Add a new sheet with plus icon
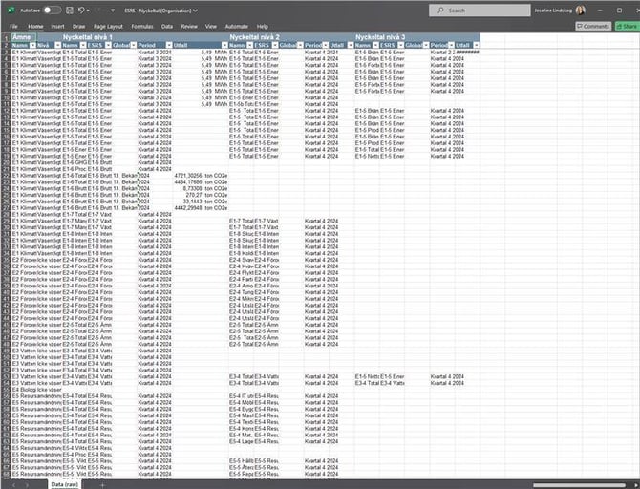 click(102, 485)
